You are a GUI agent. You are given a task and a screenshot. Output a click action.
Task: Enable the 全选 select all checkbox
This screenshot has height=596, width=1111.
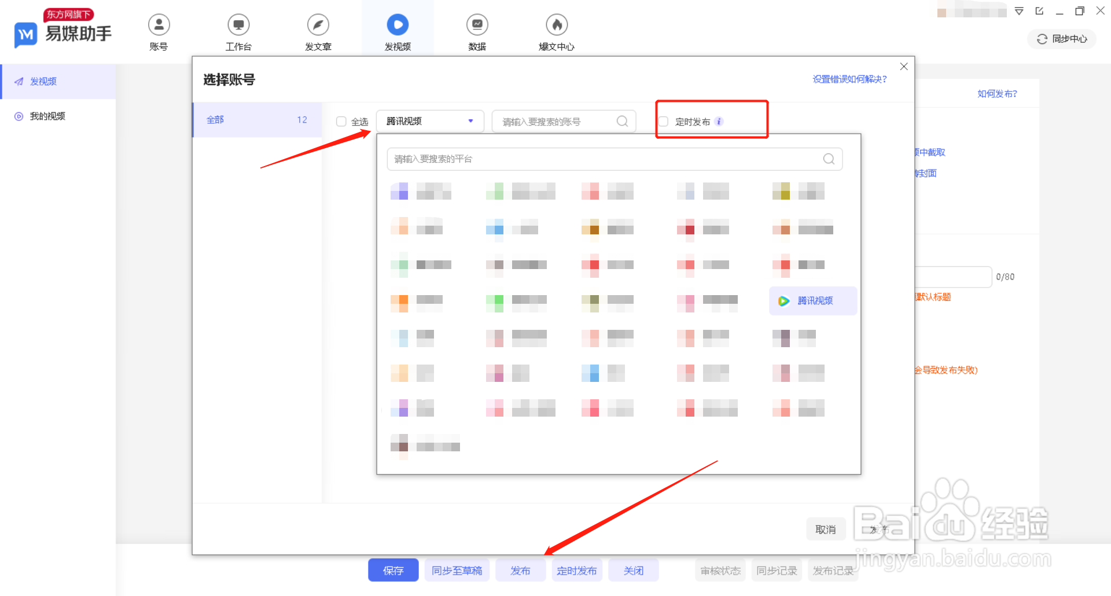pyautogui.click(x=341, y=121)
